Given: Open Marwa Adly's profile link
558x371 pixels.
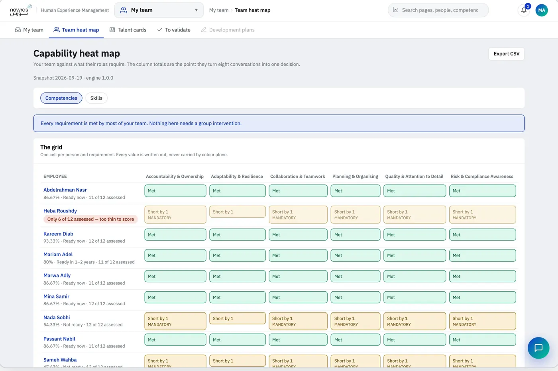Looking at the screenshot, I should pos(57,275).
